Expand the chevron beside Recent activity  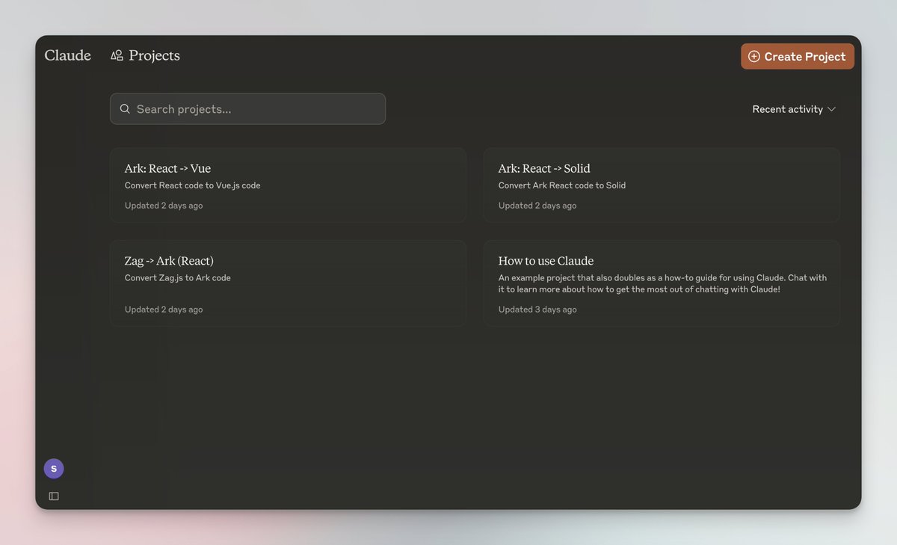[x=831, y=109]
